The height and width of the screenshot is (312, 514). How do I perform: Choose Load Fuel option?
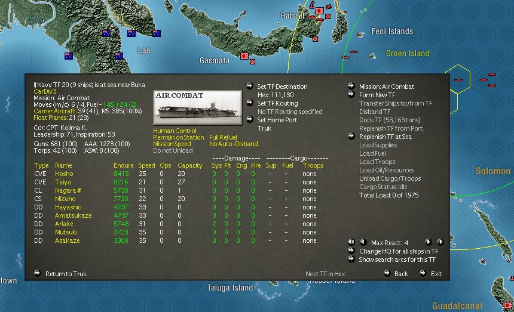tap(372, 153)
